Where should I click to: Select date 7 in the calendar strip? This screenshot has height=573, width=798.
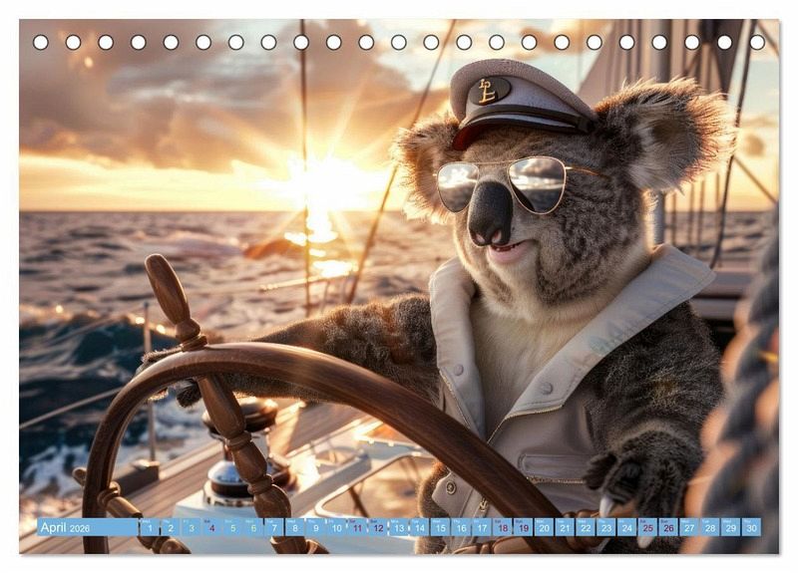[274, 527]
